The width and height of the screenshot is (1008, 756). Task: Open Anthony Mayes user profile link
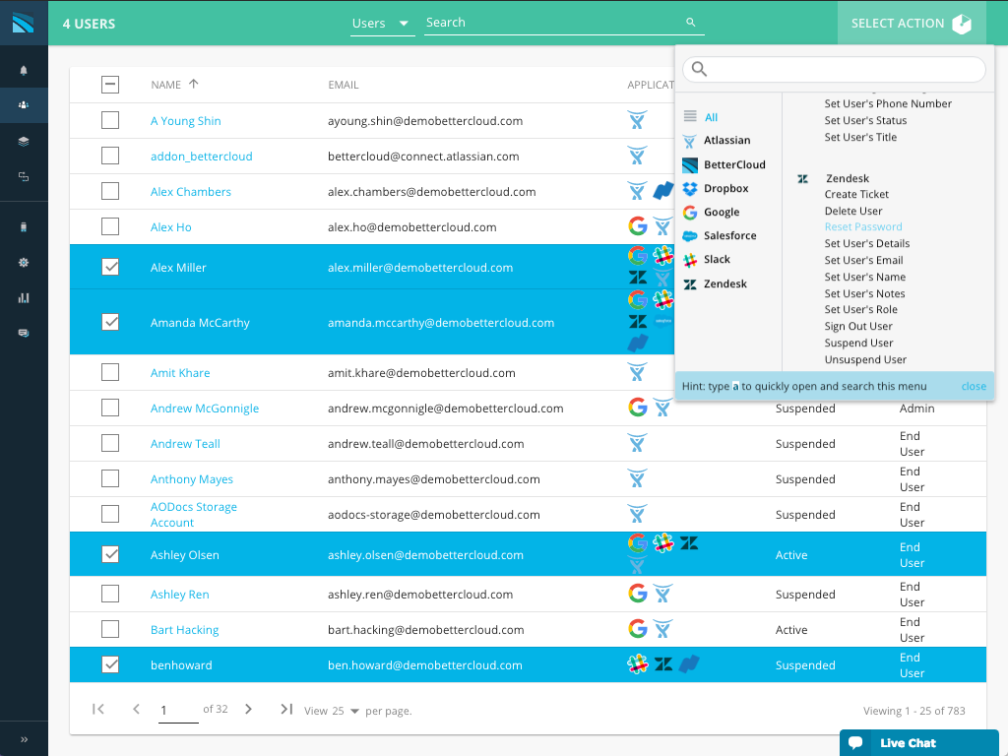click(192, 479)
